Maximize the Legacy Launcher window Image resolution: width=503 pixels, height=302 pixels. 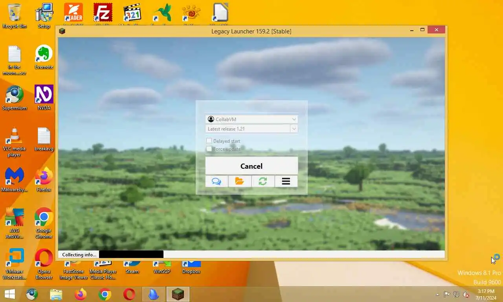click(422, 30)
